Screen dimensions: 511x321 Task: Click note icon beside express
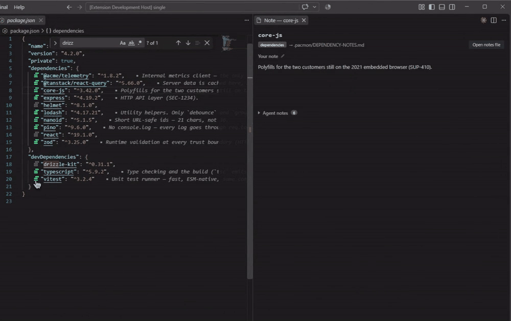click(36, 98)
